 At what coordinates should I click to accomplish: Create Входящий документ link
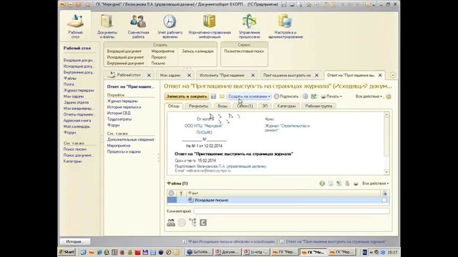pos(124,51)
